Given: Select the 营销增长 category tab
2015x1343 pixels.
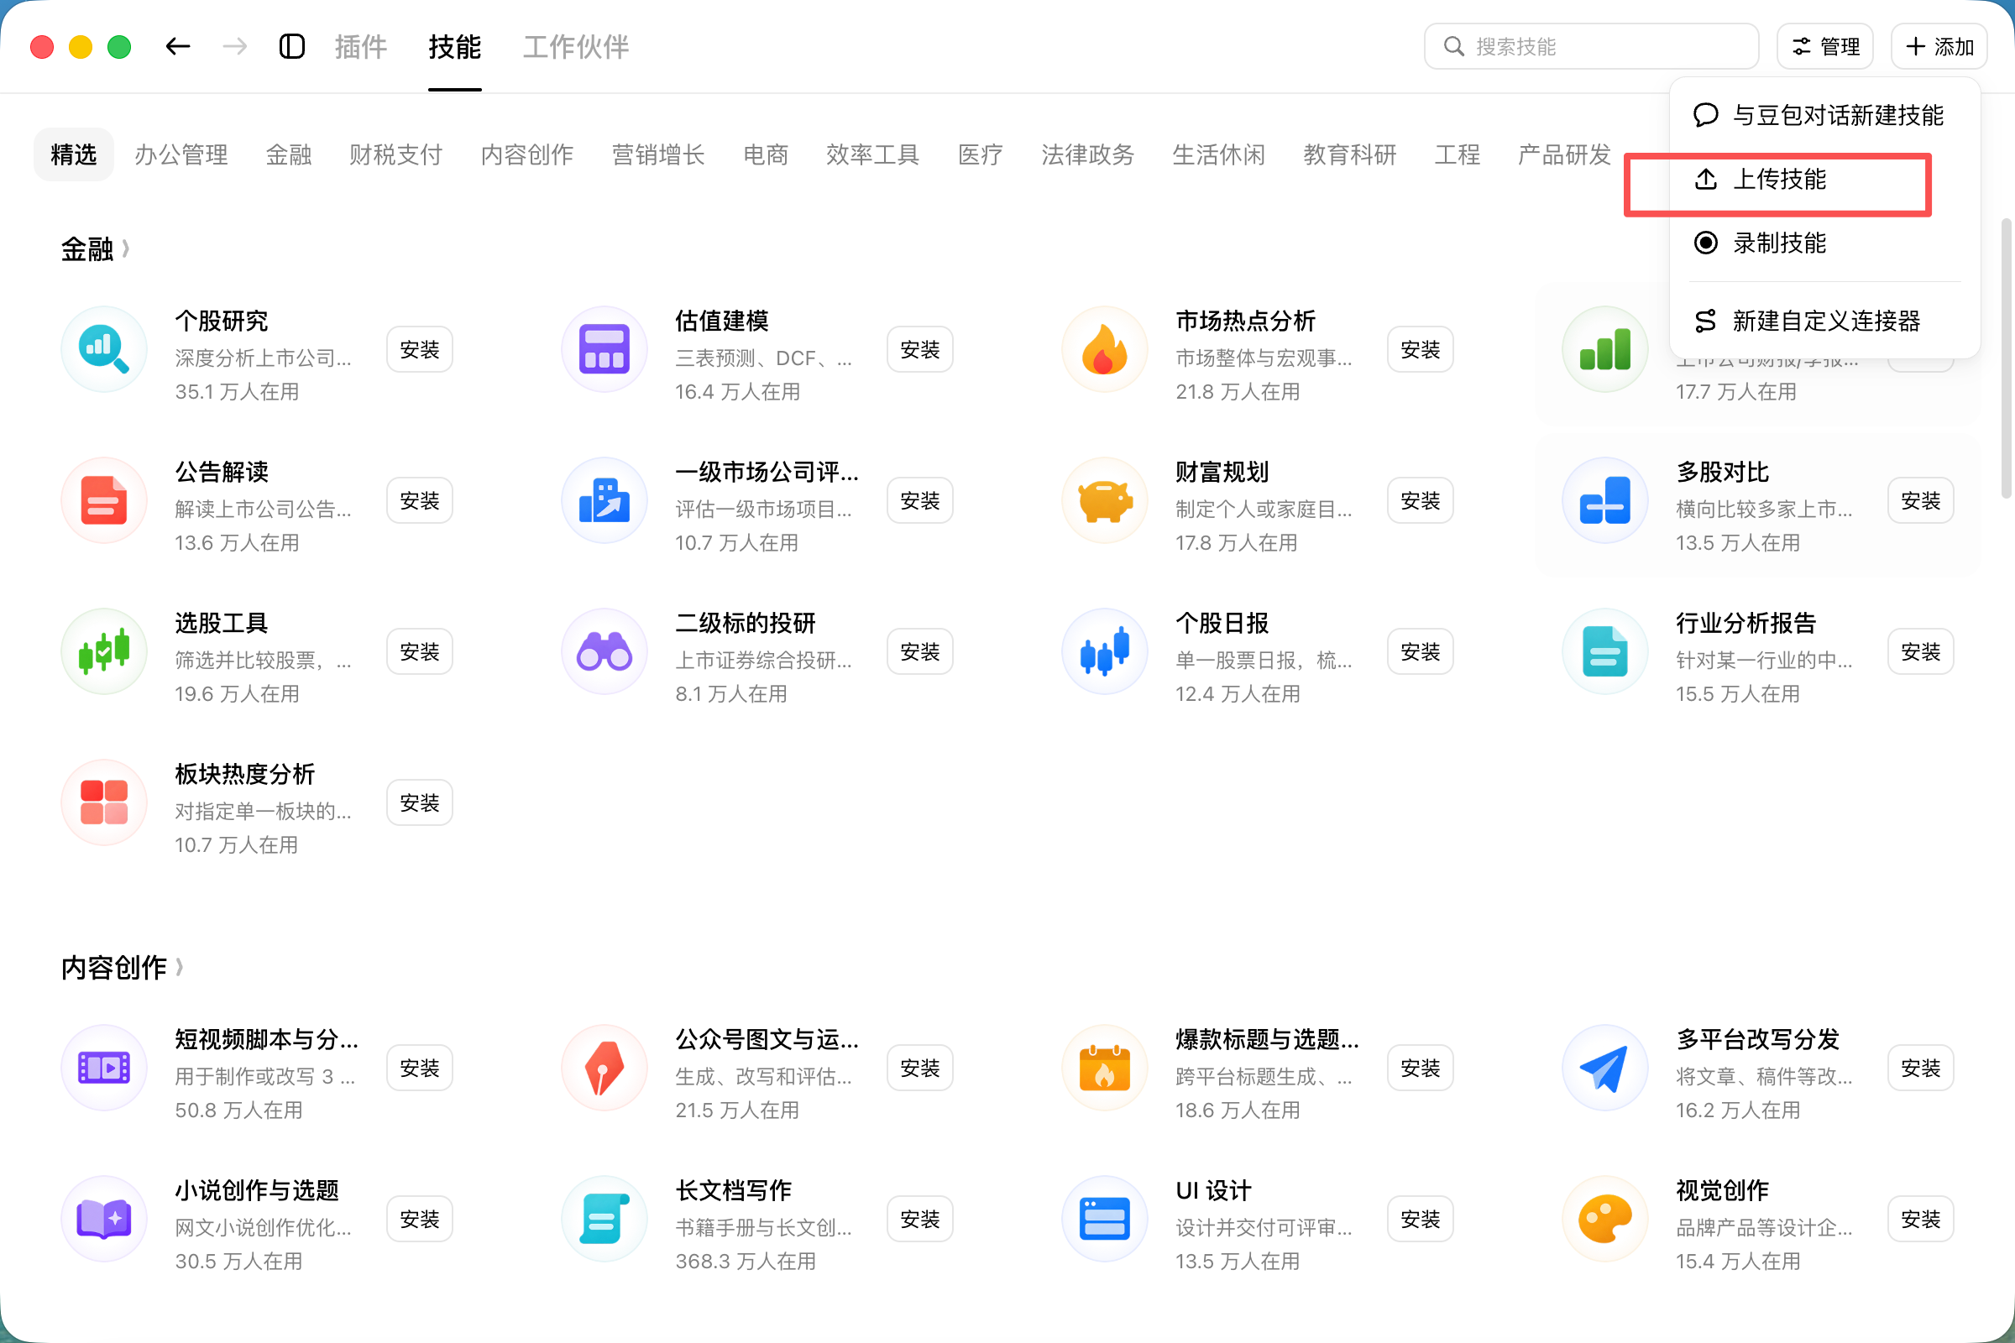Looking at the screenshot, I should 658,154.
